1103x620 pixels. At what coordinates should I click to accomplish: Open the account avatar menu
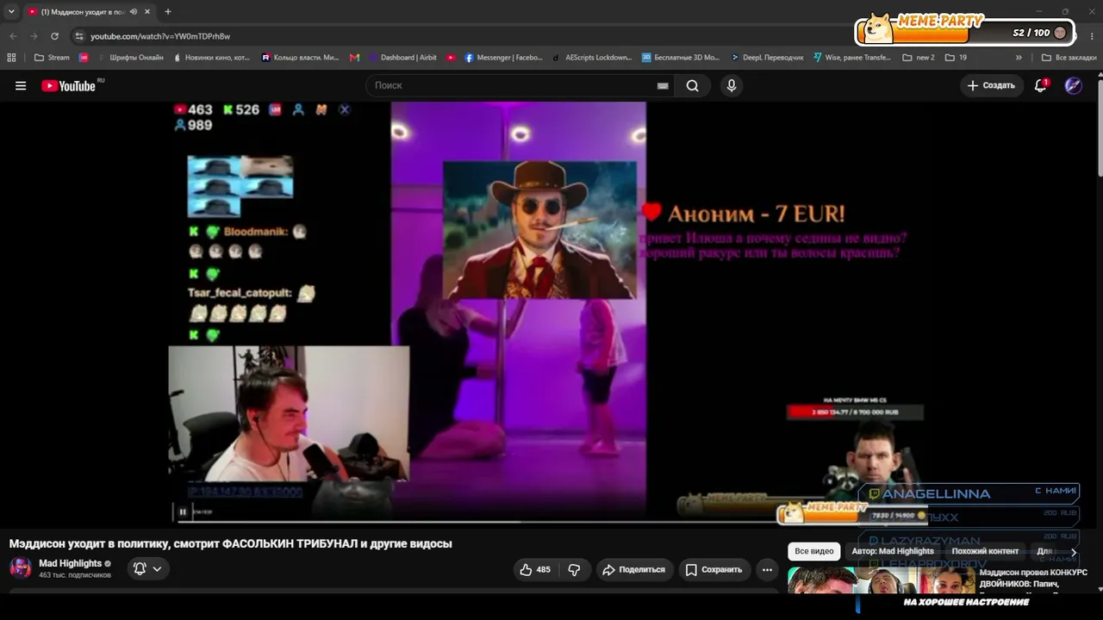click(x=1073, y=85)
